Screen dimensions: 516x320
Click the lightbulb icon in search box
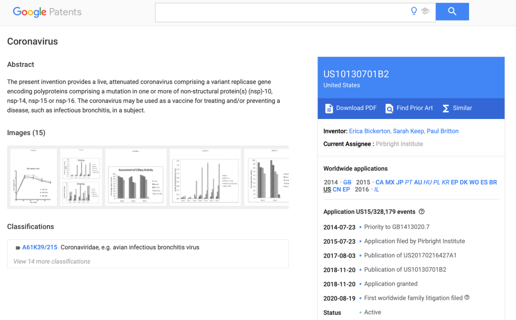point(414,11)
